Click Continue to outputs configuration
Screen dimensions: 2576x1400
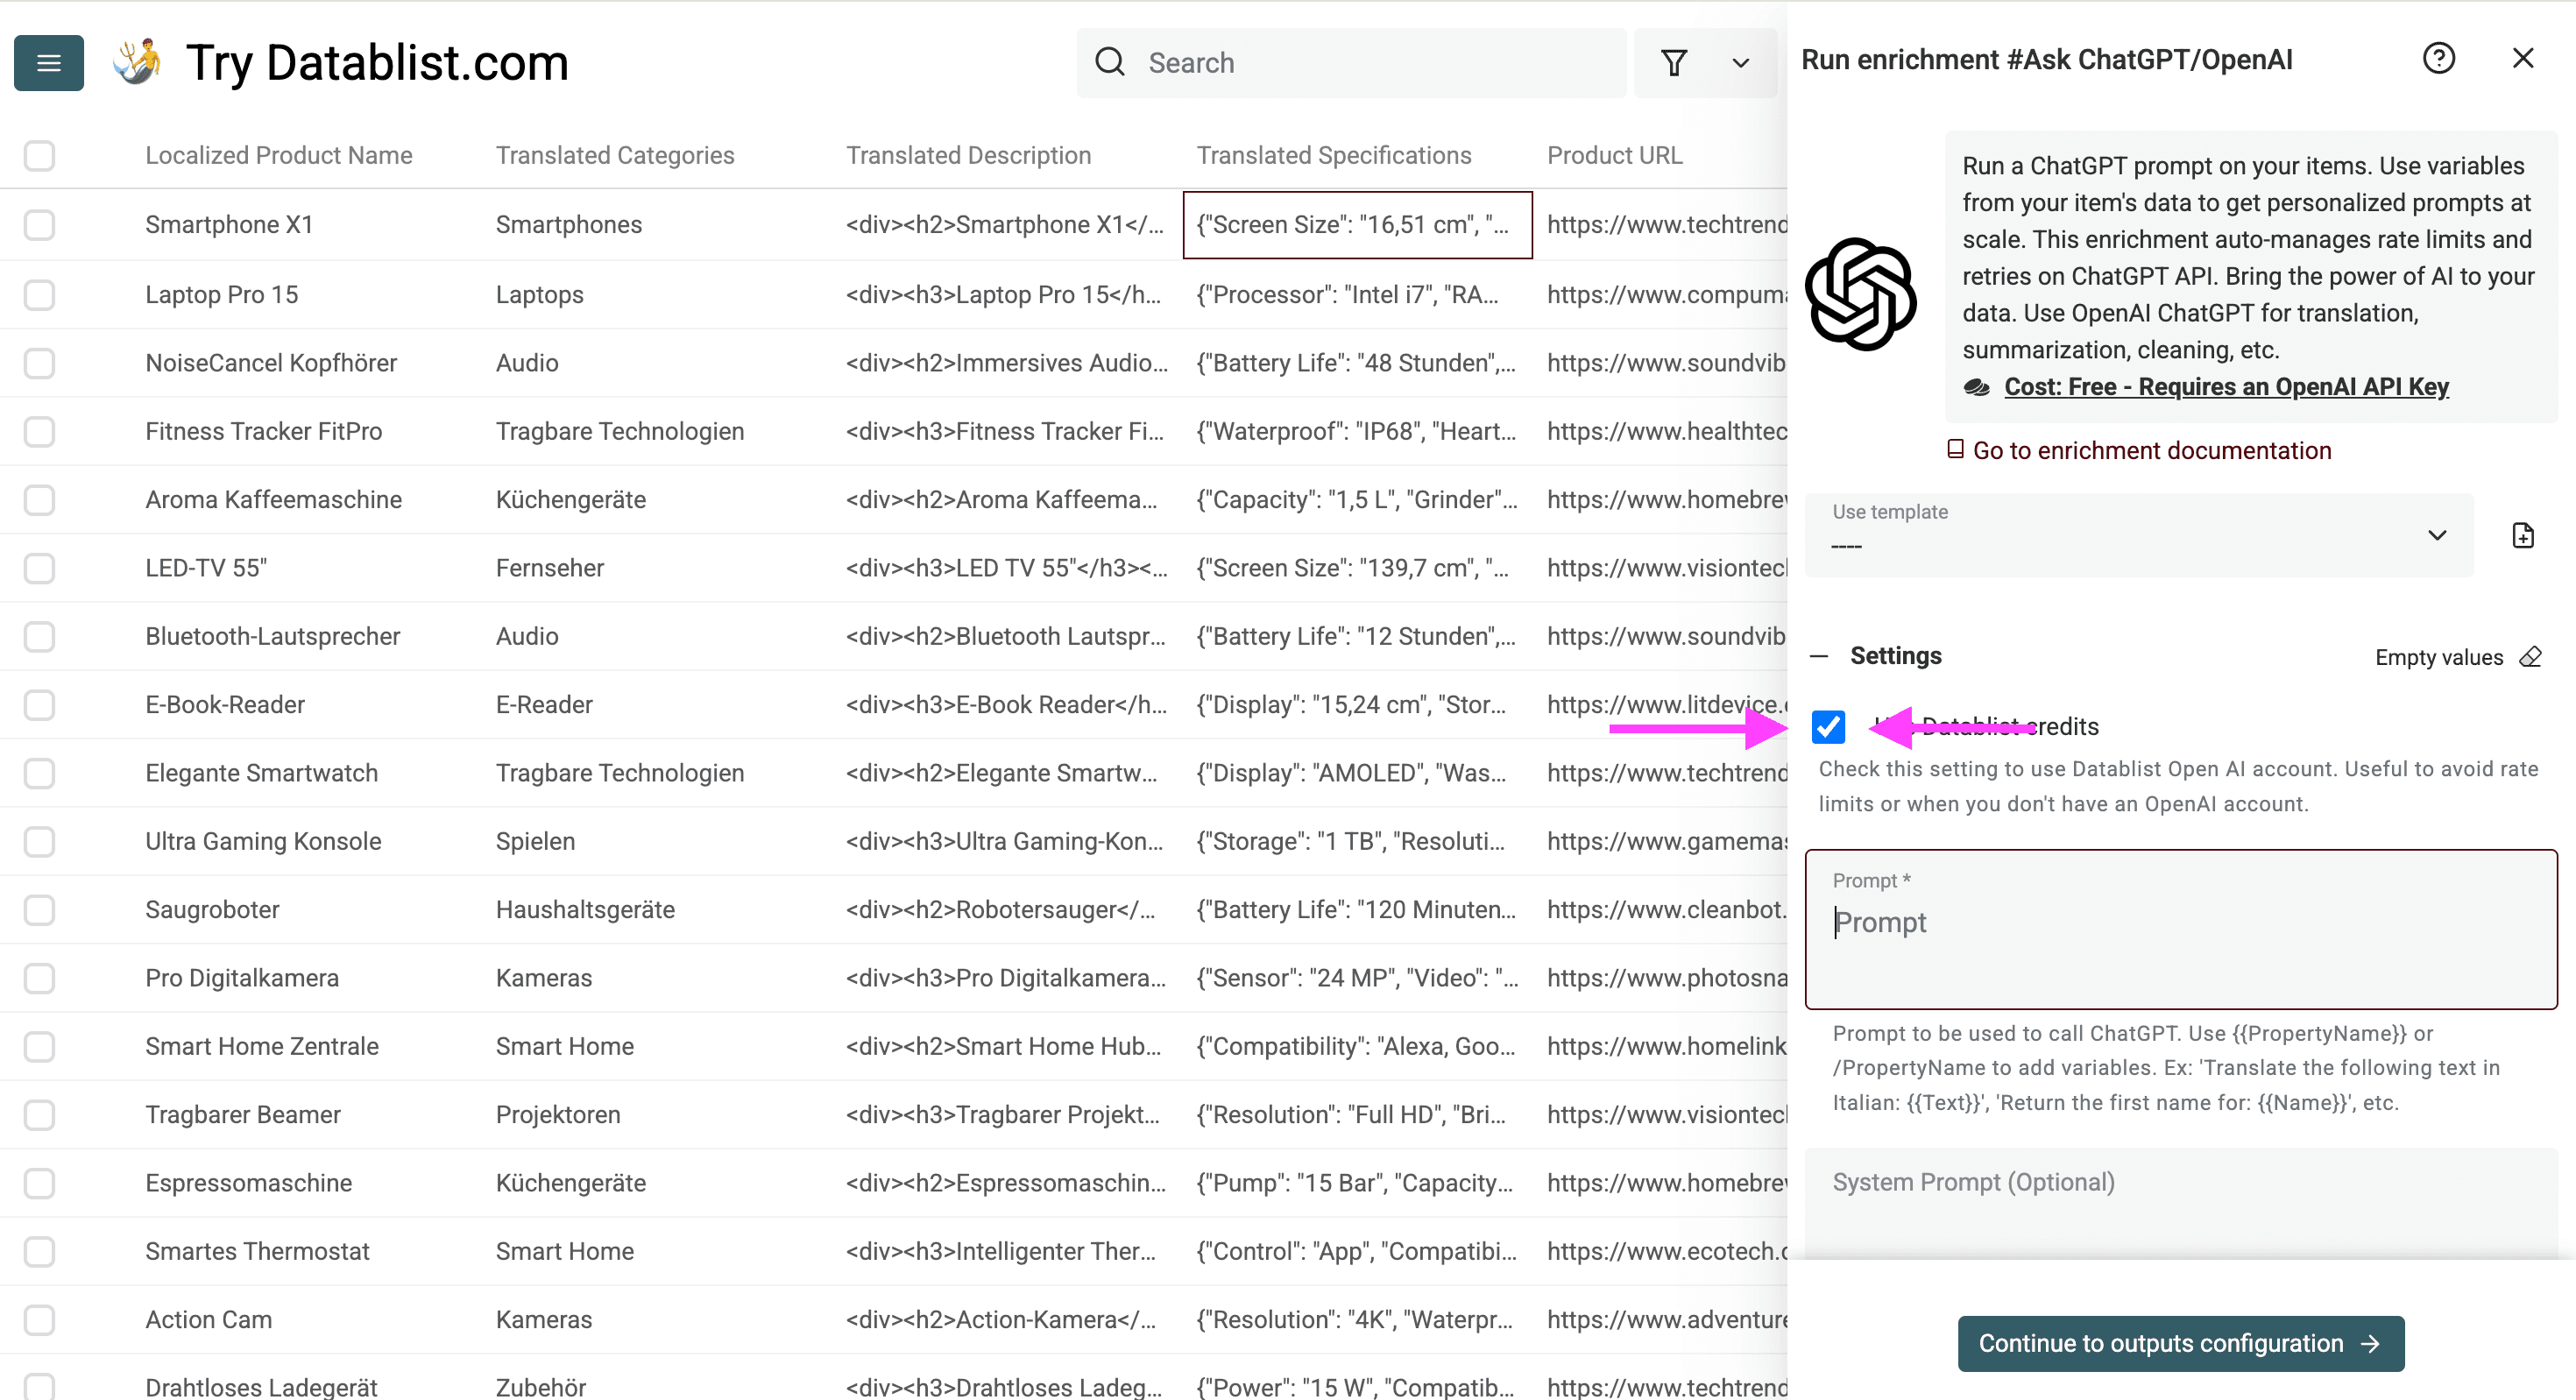pos(2180,1343)
